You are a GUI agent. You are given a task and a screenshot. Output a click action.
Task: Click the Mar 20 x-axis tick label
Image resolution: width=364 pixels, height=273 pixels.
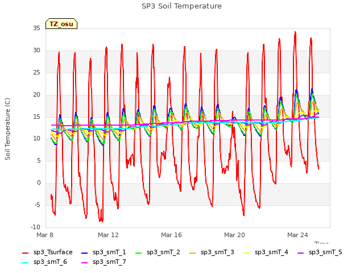(x=234, y=235)
